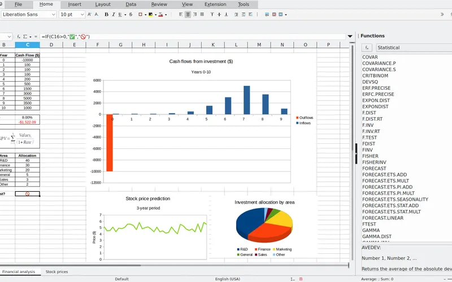The image size is (452, 282).
Task: Click the sidebar hide handle
Action: tap(356, 153)
